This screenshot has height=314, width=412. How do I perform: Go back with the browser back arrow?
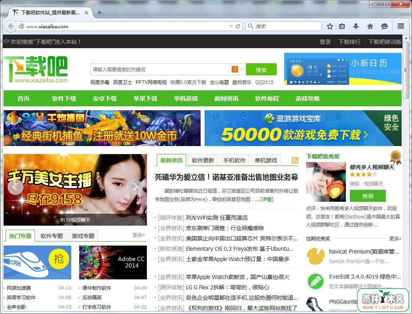(11, 26)
